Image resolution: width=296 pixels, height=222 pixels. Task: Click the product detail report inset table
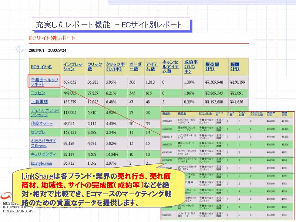click(x=228, y=166)
